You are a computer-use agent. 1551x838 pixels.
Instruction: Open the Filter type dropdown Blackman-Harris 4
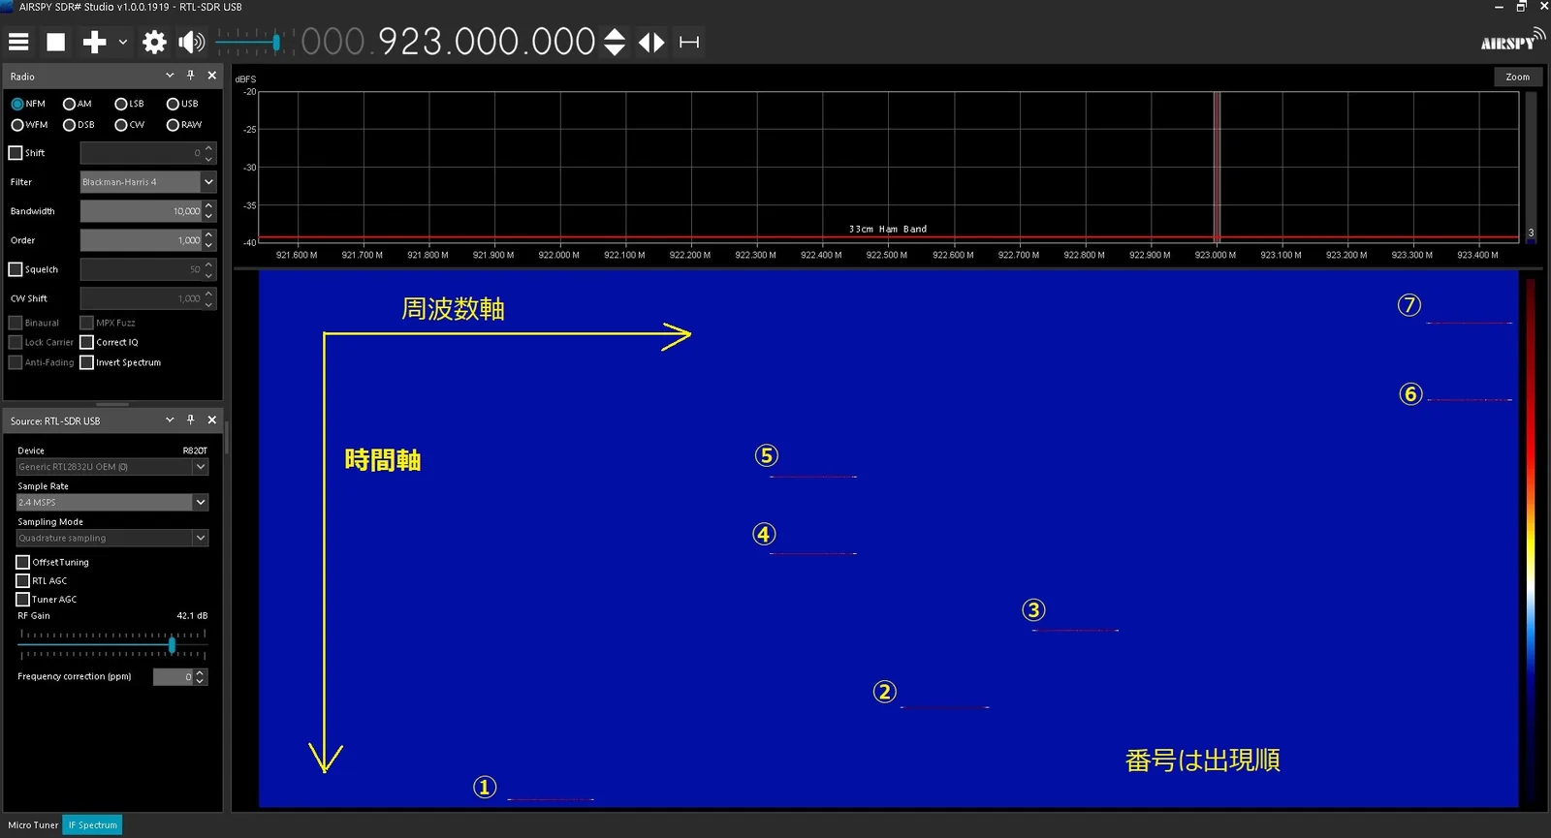point(147,182)
